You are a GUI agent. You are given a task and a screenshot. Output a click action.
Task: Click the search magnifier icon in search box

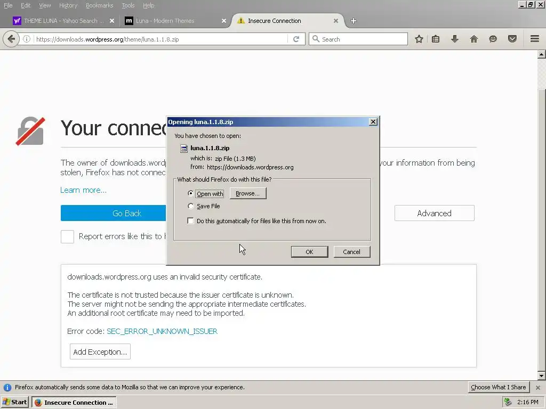coord(316,39)
